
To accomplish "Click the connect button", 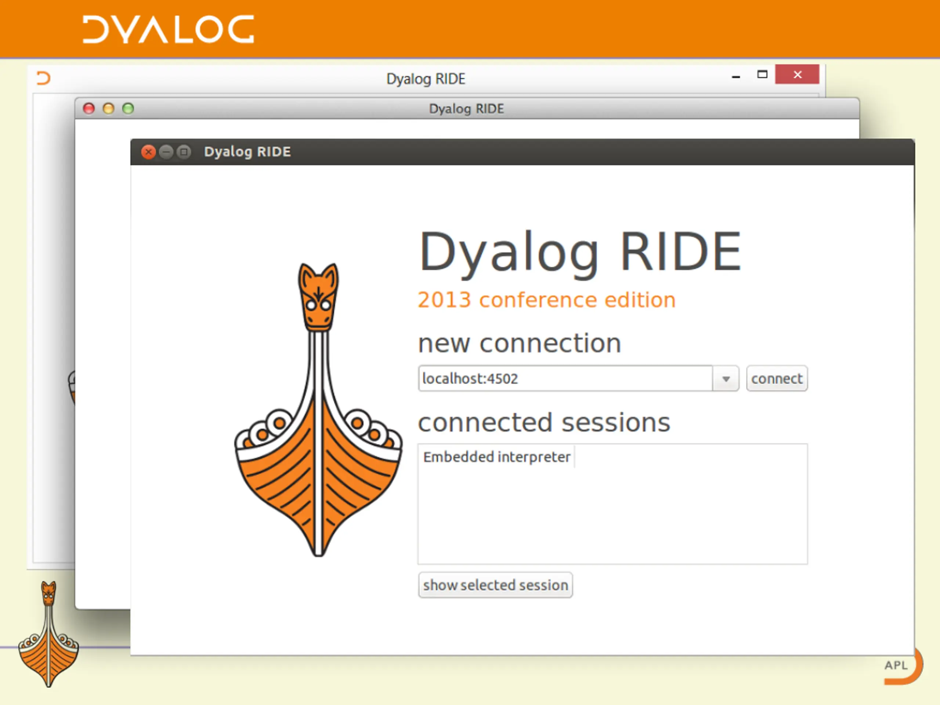I will (777, 378).
